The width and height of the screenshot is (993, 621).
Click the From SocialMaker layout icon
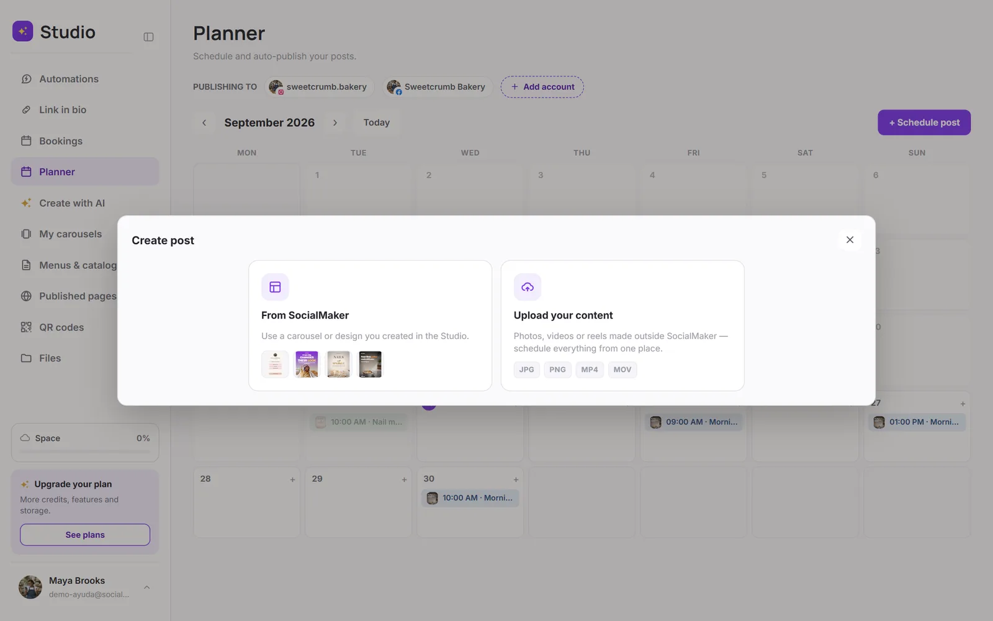click(x=275, y=287)
